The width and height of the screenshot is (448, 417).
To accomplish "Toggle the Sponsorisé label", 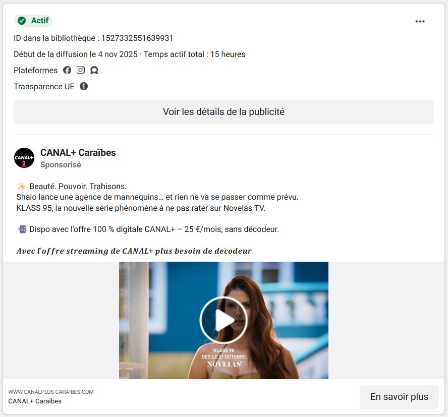I will (60, 164).
